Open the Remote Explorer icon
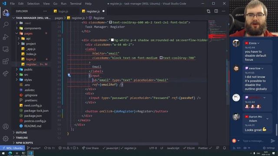278x156 pixels. pos(6,49)
